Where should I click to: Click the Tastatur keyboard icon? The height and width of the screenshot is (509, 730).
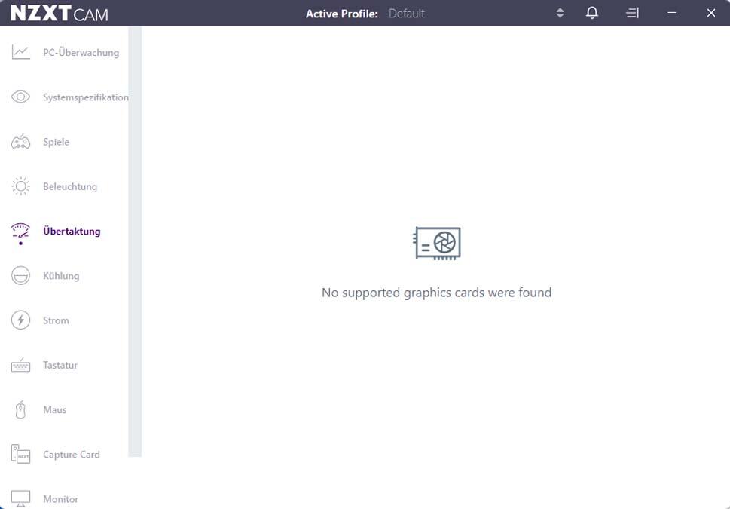20,365
